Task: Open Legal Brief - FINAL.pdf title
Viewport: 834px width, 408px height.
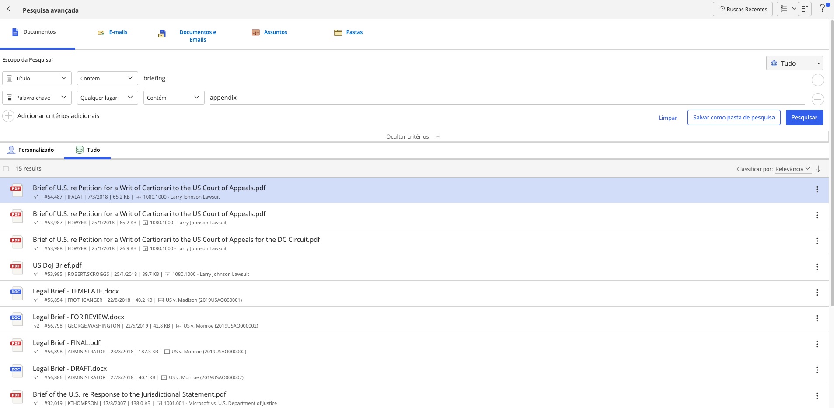Action: pyautogui.click(x=66, y=343)
